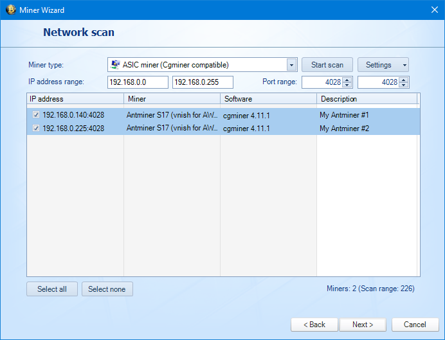Click cgminer 4.11.1 for My Antminer #2
Image resolution: width=445 pixels, height=340 pixels.
[x=246, y=129]
